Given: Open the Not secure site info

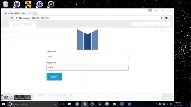Looking at the screenshot, I should pos(23,18).
